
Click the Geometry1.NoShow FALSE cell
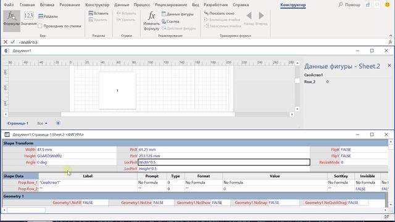coord(221,203)
